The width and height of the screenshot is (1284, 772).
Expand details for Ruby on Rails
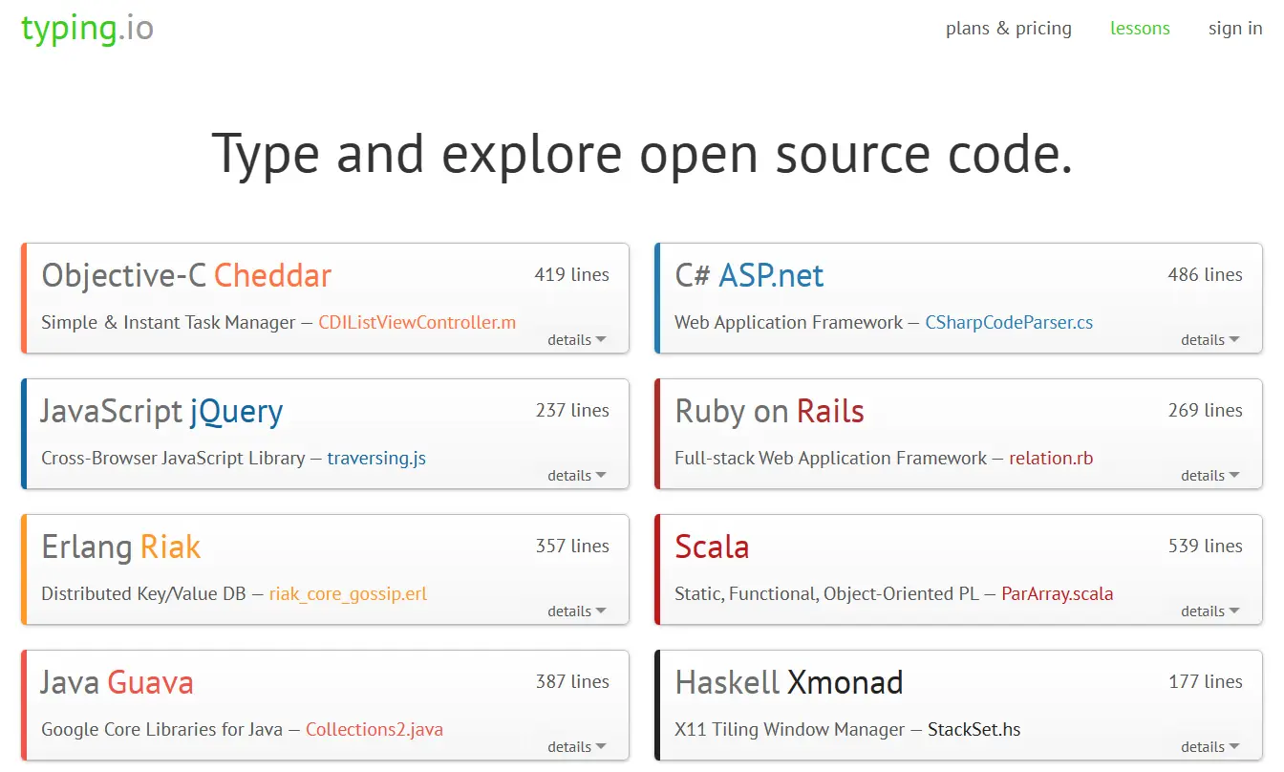click(1209, 476)
